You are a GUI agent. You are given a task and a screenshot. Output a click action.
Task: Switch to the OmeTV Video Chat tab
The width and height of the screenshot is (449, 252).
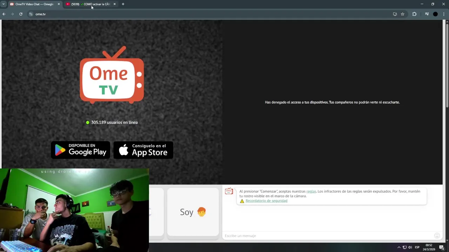click(34, 4)
